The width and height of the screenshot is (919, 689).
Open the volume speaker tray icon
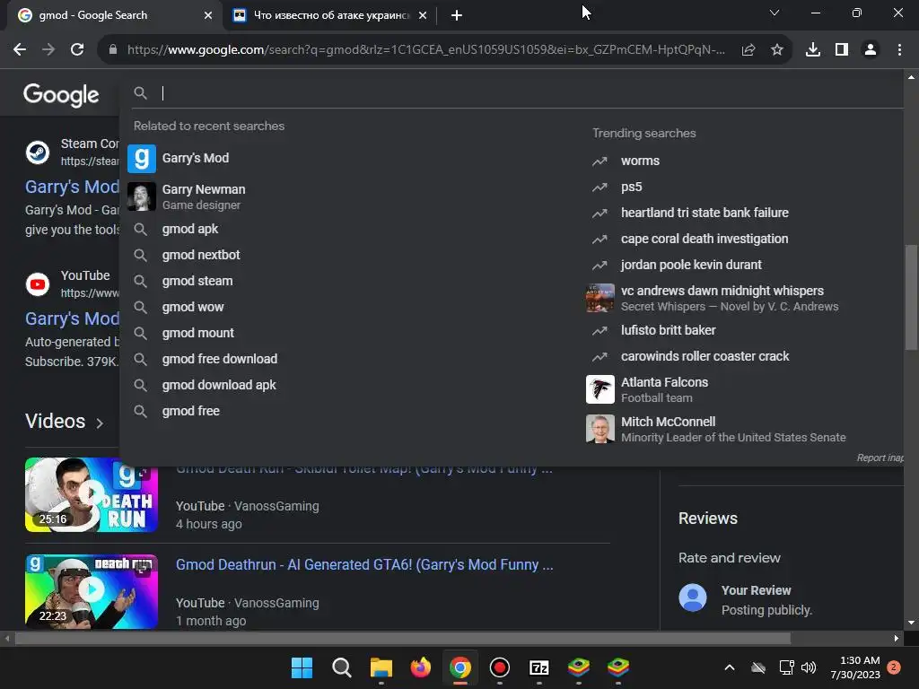pos(809,667)
